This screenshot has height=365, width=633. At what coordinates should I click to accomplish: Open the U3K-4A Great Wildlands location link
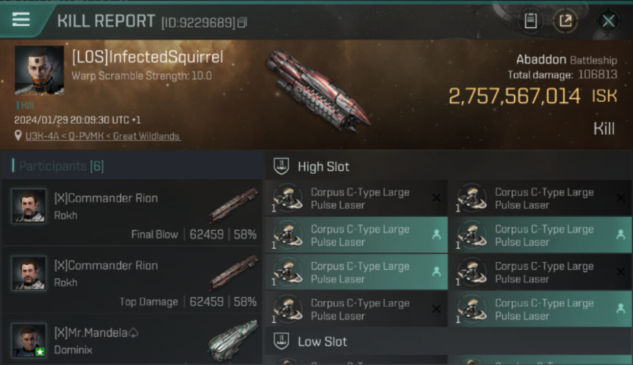(103, 136)
